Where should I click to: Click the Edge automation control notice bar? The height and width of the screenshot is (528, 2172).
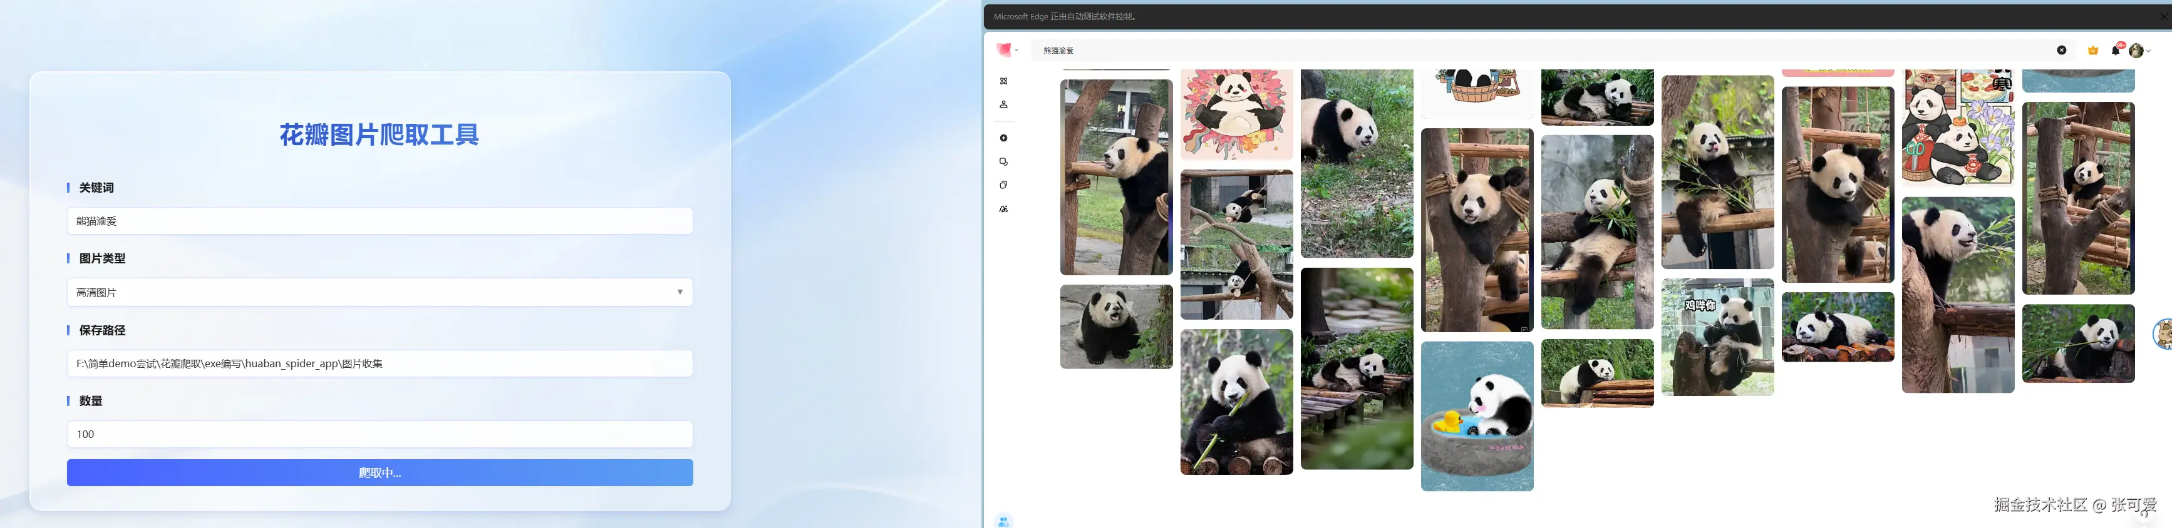1577,17
